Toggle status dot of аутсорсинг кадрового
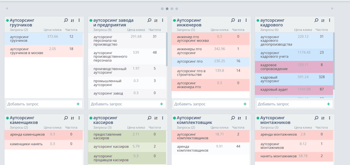The image size is (350, 165). [x=258, y=20]
